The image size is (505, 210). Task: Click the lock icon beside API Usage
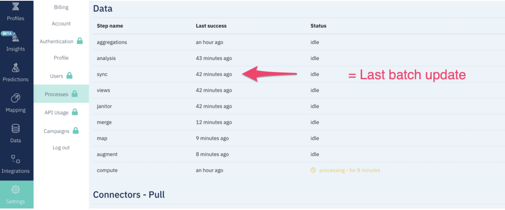[75, 112]
